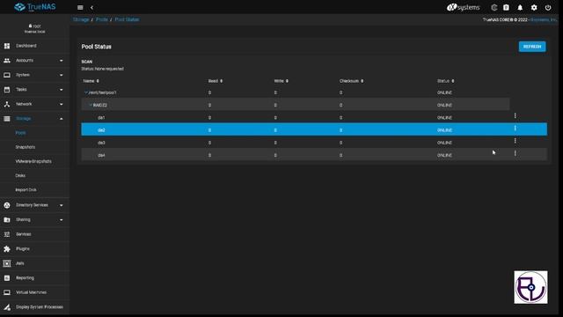Sort by the Status column header

(446, 81)
